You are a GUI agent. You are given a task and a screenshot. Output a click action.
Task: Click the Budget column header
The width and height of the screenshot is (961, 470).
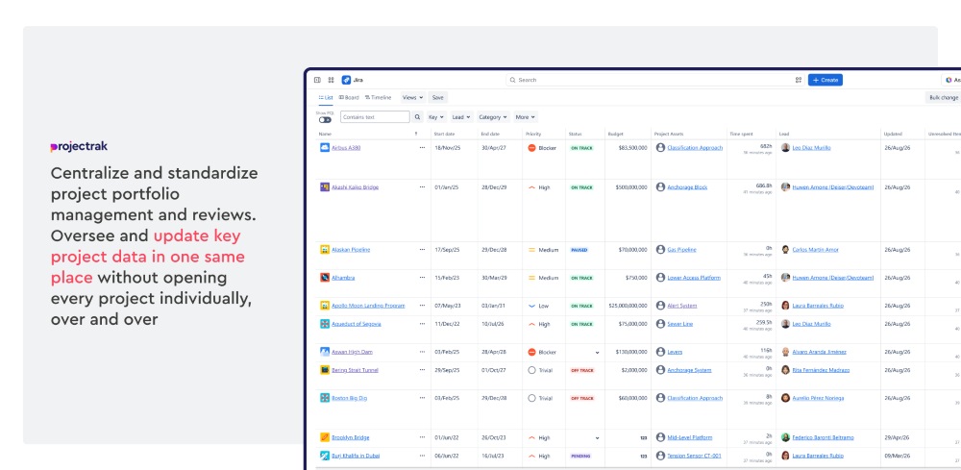[615, 134]
